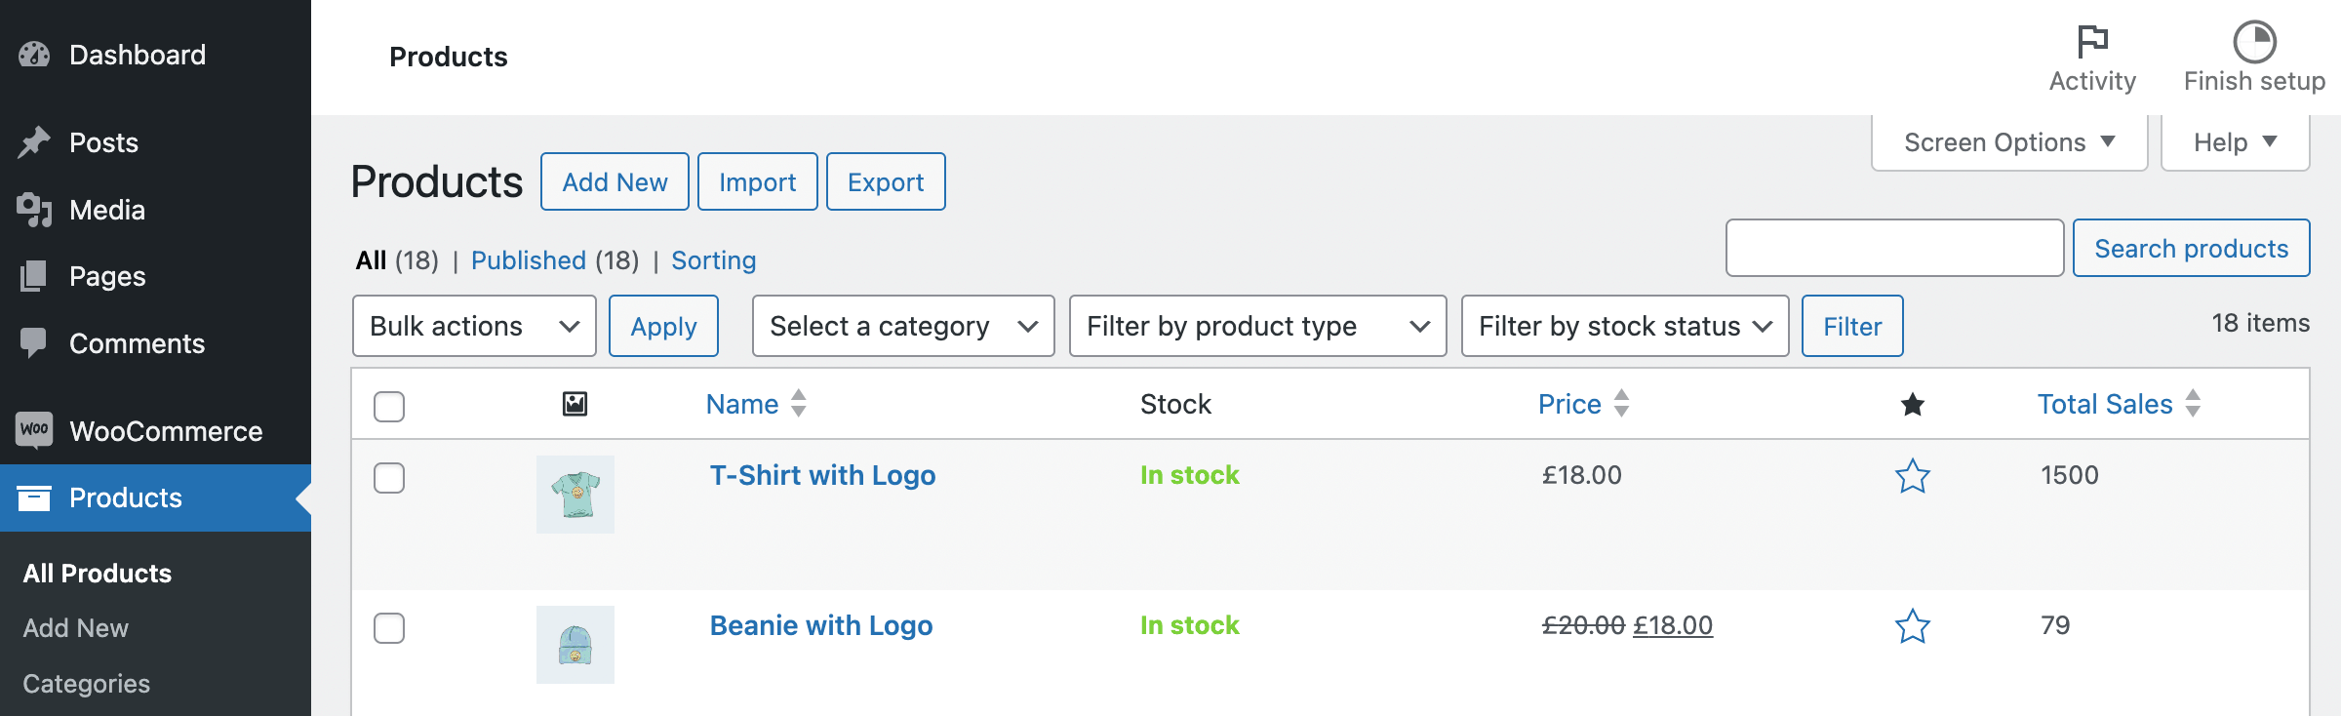Image resolution: width=2341 pixels, height=716 pixels.
Task: Open Comments using the speech bubble icon
Action: click(33, 342)
